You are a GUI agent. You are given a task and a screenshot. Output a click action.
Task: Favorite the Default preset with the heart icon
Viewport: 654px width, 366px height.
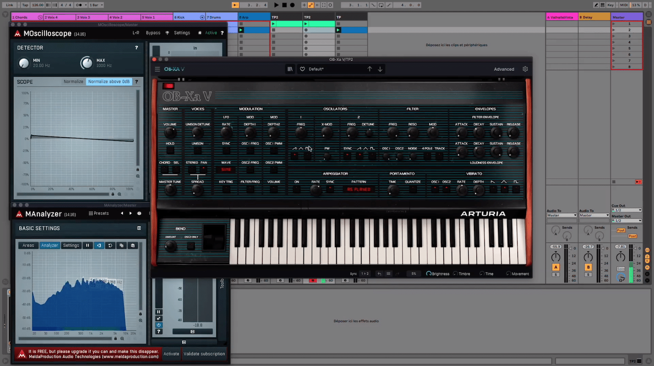[302, 69]
